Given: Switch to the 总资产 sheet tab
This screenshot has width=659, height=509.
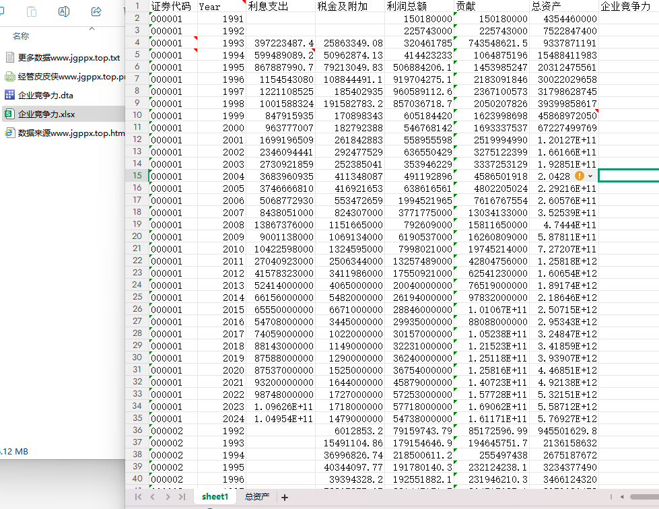Looking at the screenshot, I should tap(256, 497).
